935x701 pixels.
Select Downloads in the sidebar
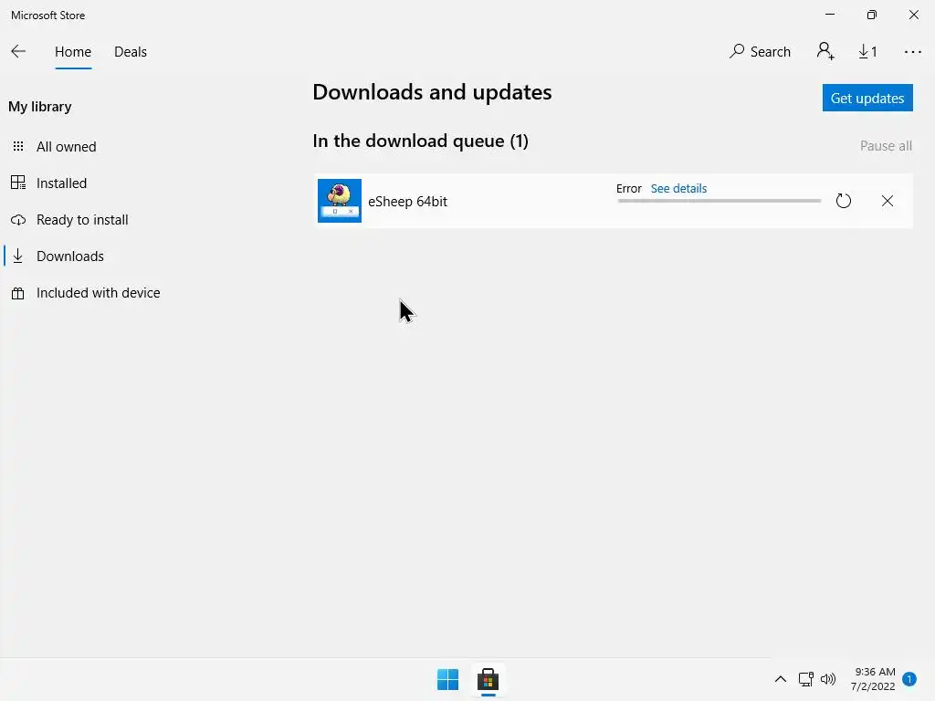click(x=69, y=256)
